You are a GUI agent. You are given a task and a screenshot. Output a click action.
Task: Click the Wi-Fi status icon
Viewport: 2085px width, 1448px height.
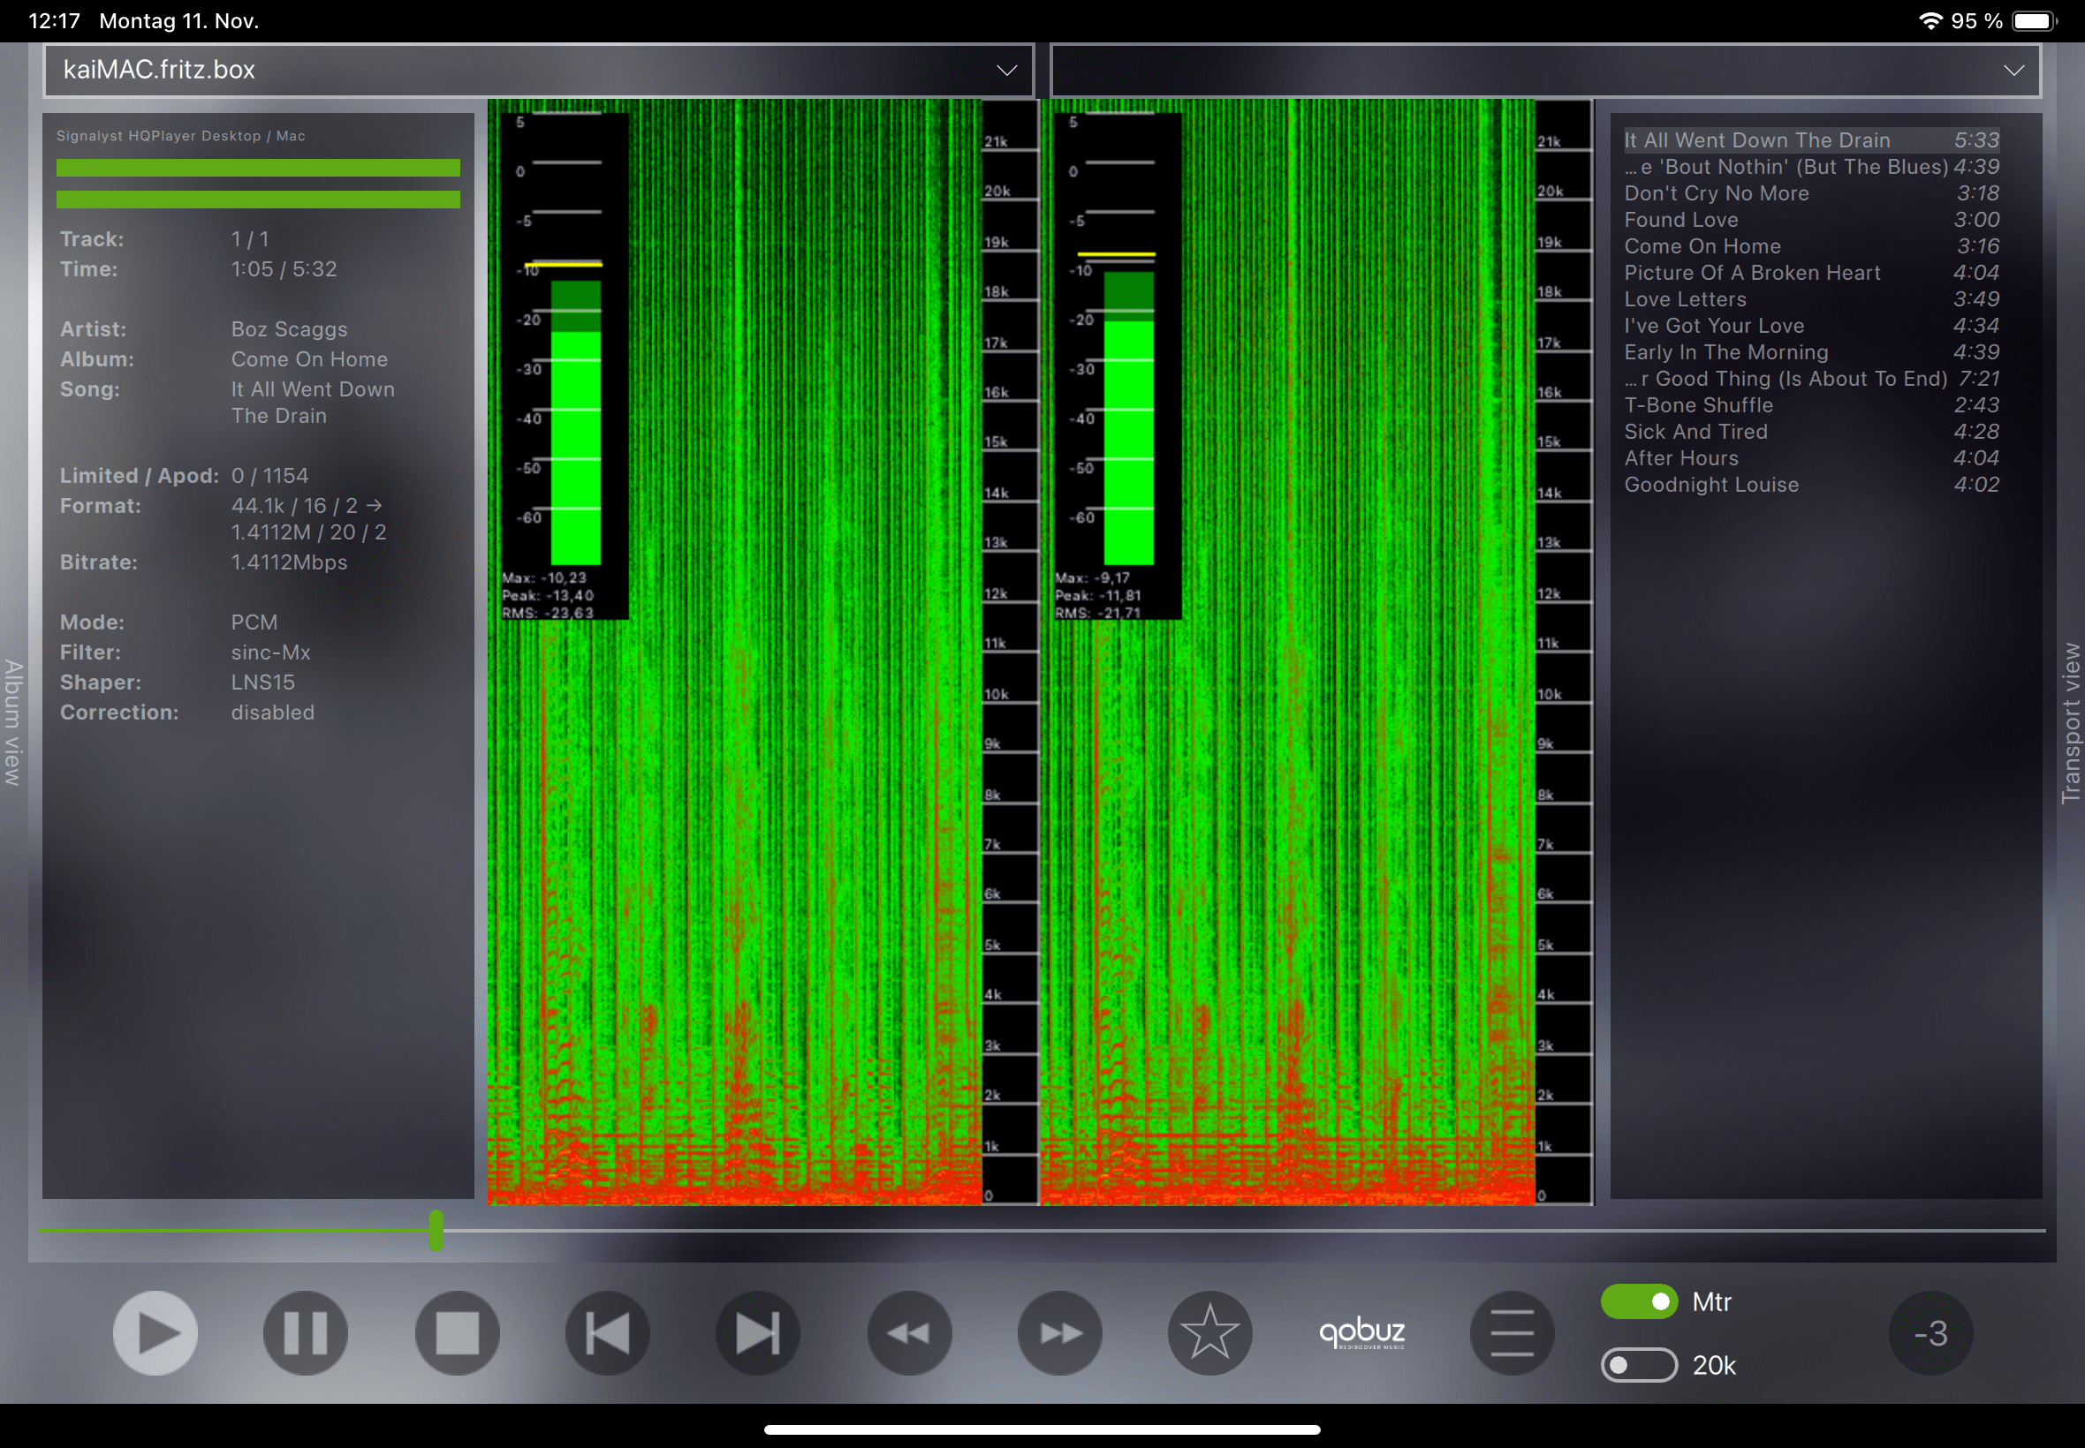pyautogui.click(x=1931, y=21)
